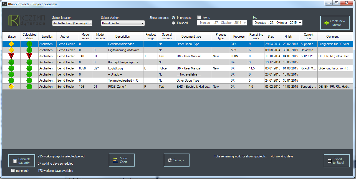Screen dimensions: 356x179
Task: Click yellow diamond status icon of Redaktionsleitfaden row
Action: (x=11, y=44)
